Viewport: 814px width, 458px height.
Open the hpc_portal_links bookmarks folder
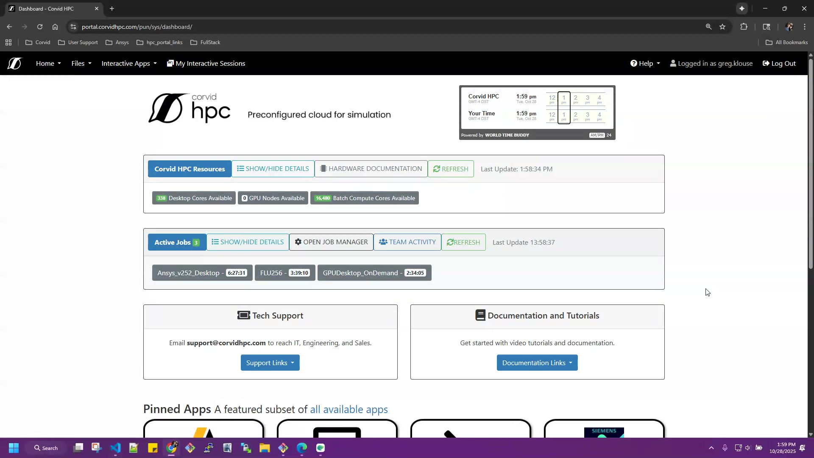click(x=159, y=42)
